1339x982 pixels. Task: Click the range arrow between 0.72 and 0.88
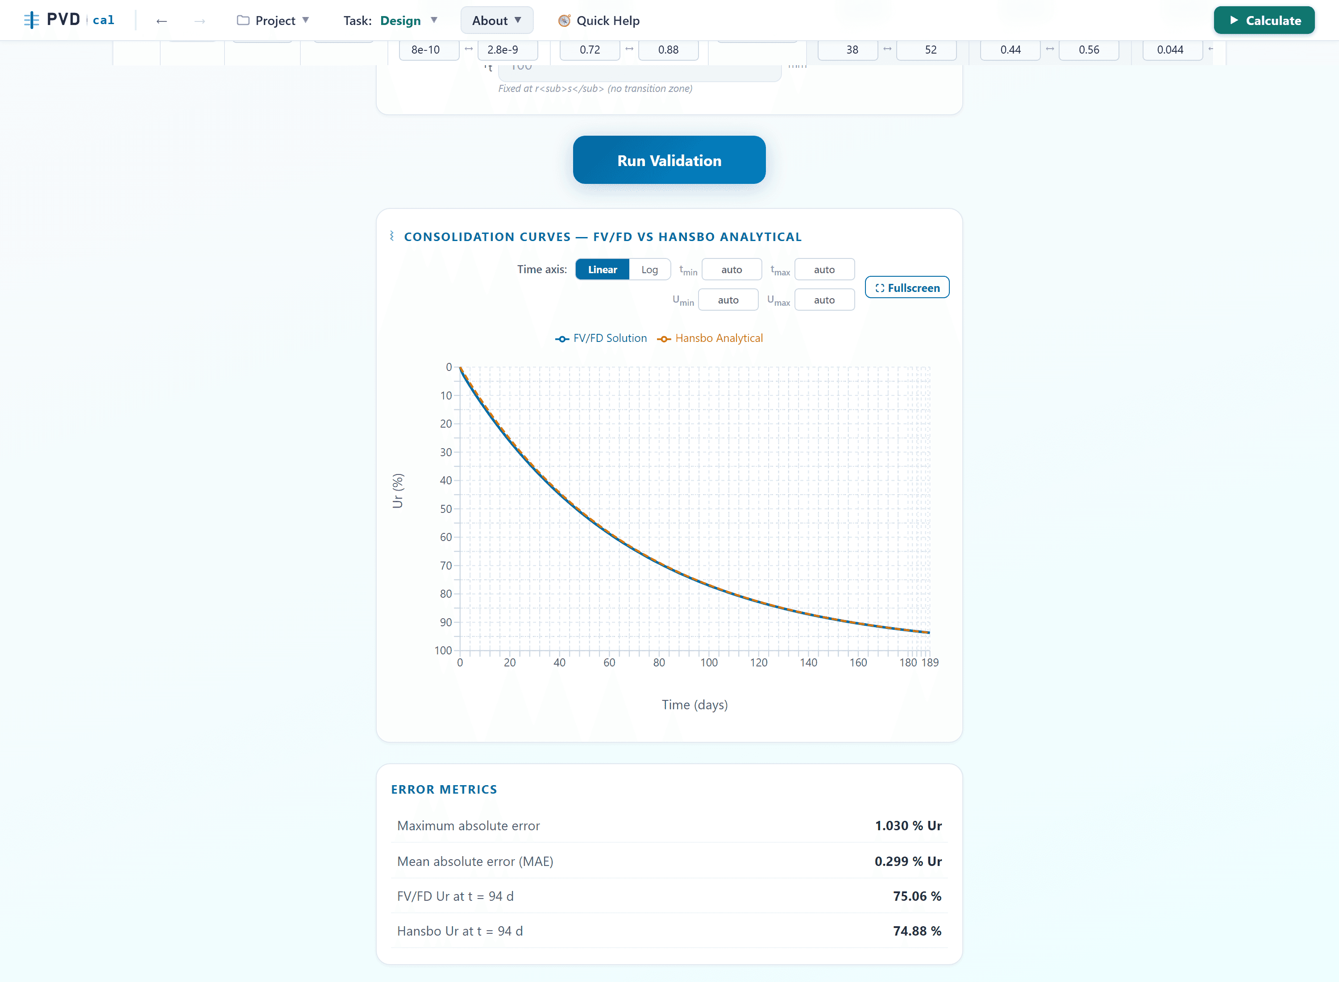pos(629,49)
